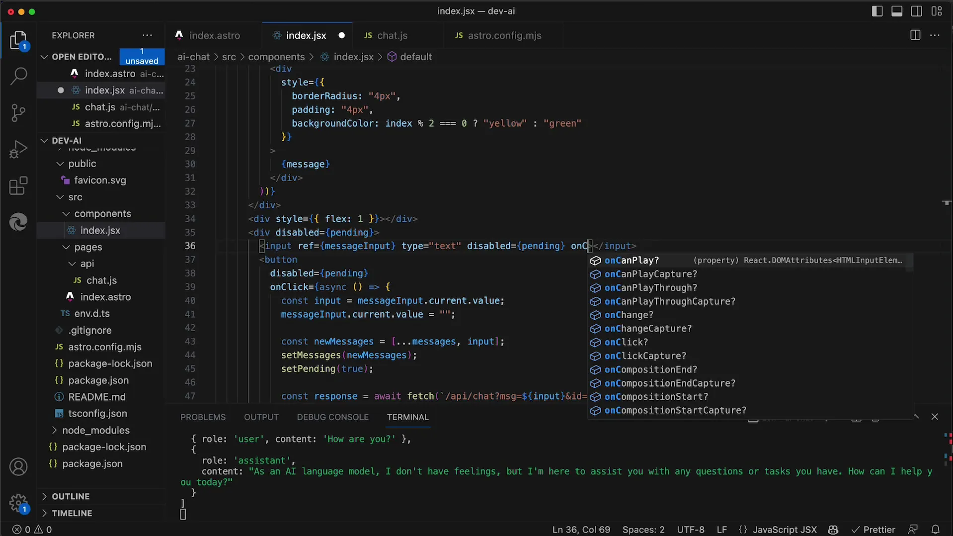Screen dimensions: 953x536
Task: Collapse the src folder
Action: 60,197
